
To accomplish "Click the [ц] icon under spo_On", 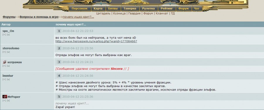I will [x=8, y=35].
